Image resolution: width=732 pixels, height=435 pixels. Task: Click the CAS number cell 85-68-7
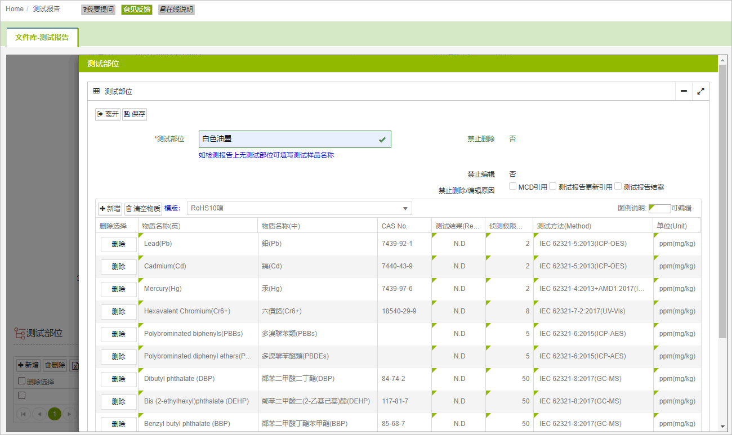[x=405, y=423]
